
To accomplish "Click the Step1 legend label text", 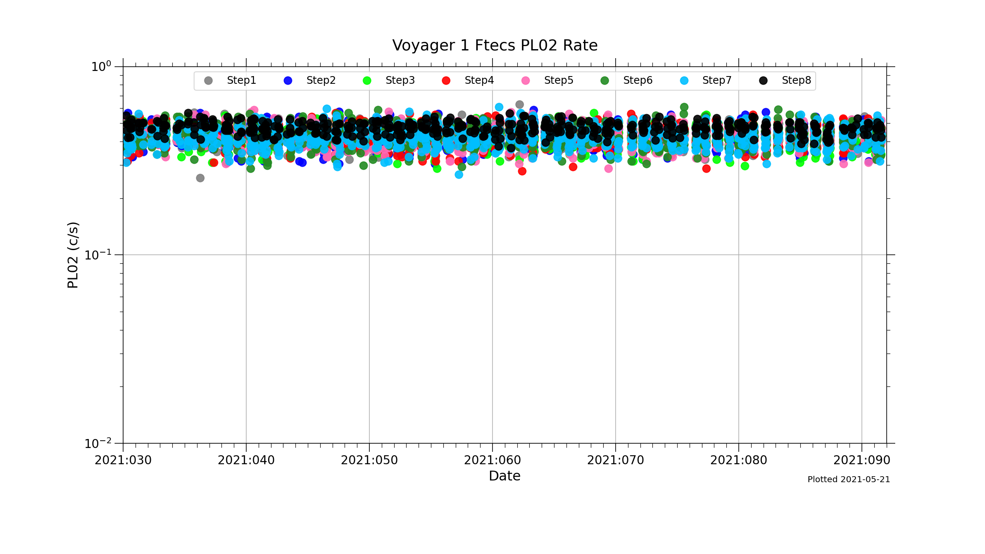I will pyautogui.click(x=241, y=80).
